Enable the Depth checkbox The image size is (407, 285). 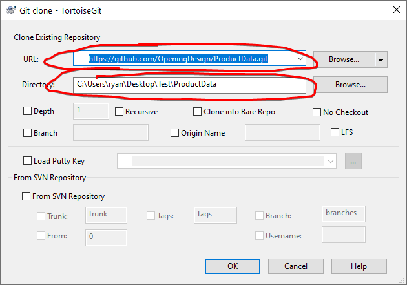click(x=27, y=111)
